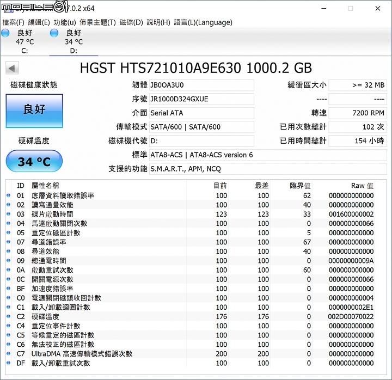The width and height of the screenshot is (392, 380).
Task: Click the 34 °C temperature button
Action: tap(34, 161)
